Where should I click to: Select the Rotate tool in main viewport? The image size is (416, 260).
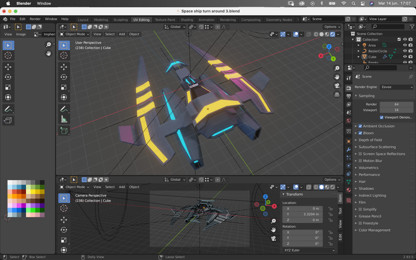pyautogui.click(x=64, y=77)
